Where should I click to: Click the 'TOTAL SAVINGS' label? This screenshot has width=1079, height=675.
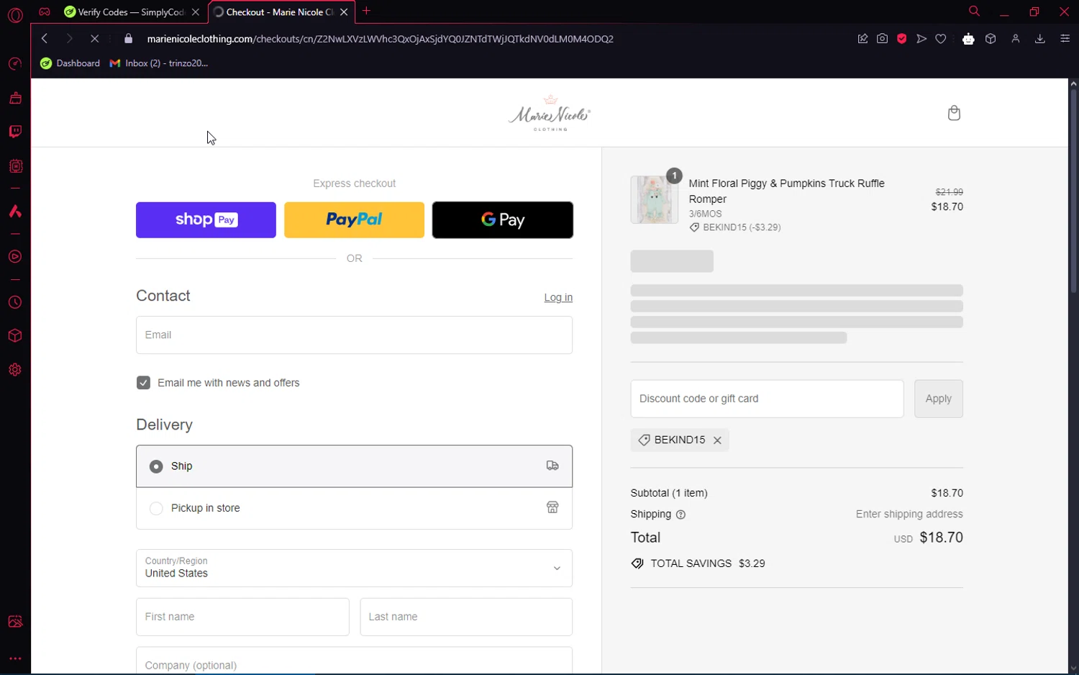691,563
